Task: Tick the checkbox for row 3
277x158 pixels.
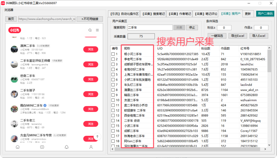Action: click(113, 64)
